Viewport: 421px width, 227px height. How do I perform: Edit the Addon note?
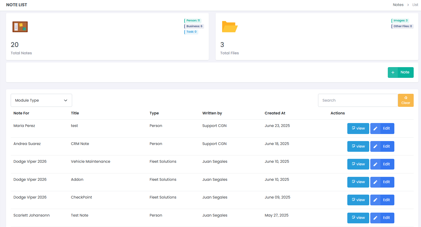pos(382,182)
